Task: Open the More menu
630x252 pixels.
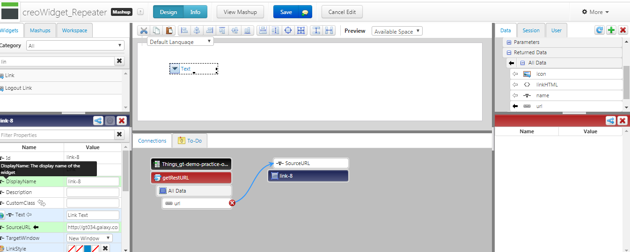Action: [595, 12]
